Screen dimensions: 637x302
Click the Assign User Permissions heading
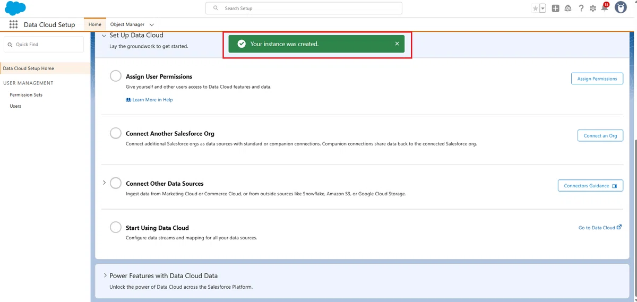click(x=159, y=76)
